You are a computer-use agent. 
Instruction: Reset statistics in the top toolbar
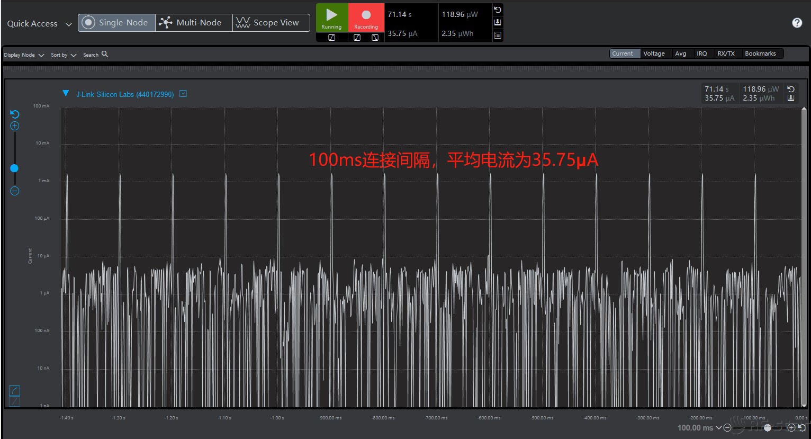click(x=498, y=10)
